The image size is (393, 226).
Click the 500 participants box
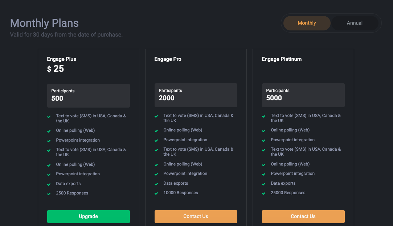click(x=89, y=96)
